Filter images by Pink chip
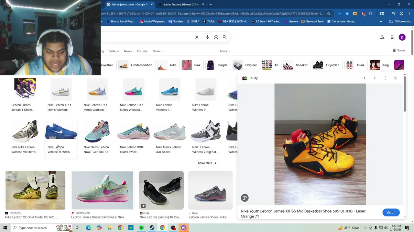Screen dimensions: 414x232 click(x=192, y=65)
